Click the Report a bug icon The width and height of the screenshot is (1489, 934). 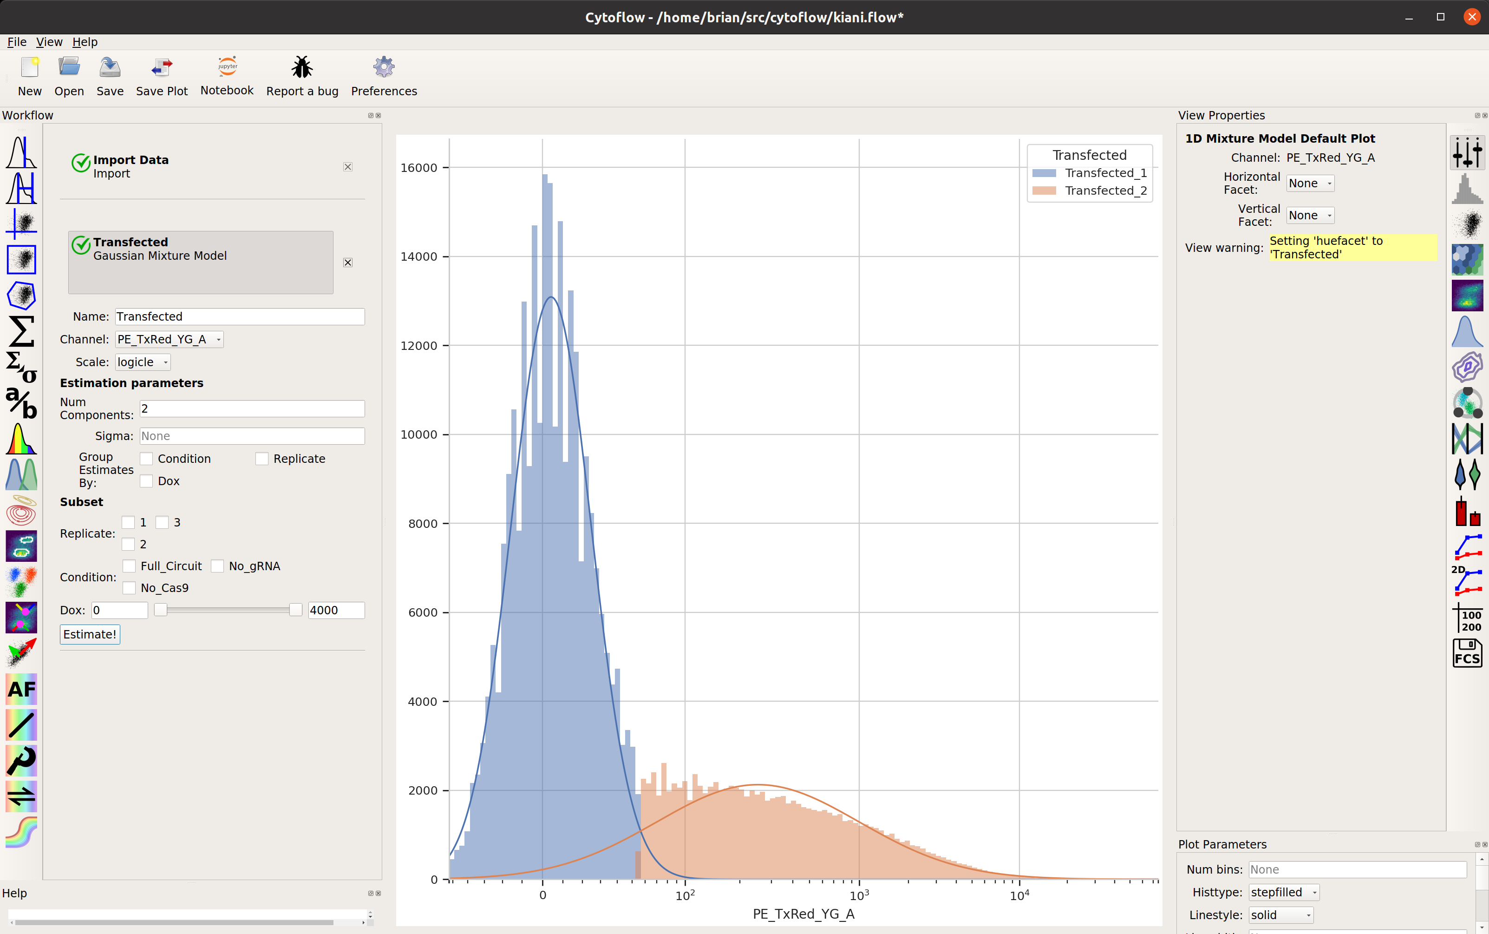click(302, 67)
